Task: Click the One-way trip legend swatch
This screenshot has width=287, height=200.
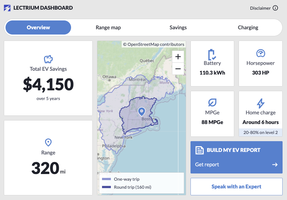Action: tap(106, 179)
